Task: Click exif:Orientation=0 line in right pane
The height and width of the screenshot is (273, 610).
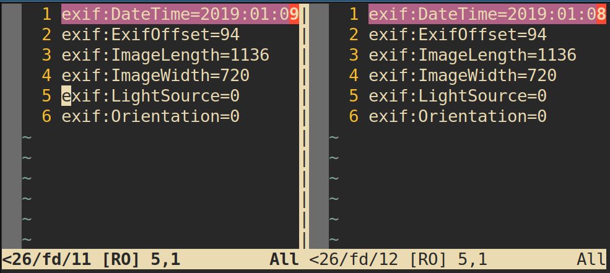Action: tap(458, 116)
